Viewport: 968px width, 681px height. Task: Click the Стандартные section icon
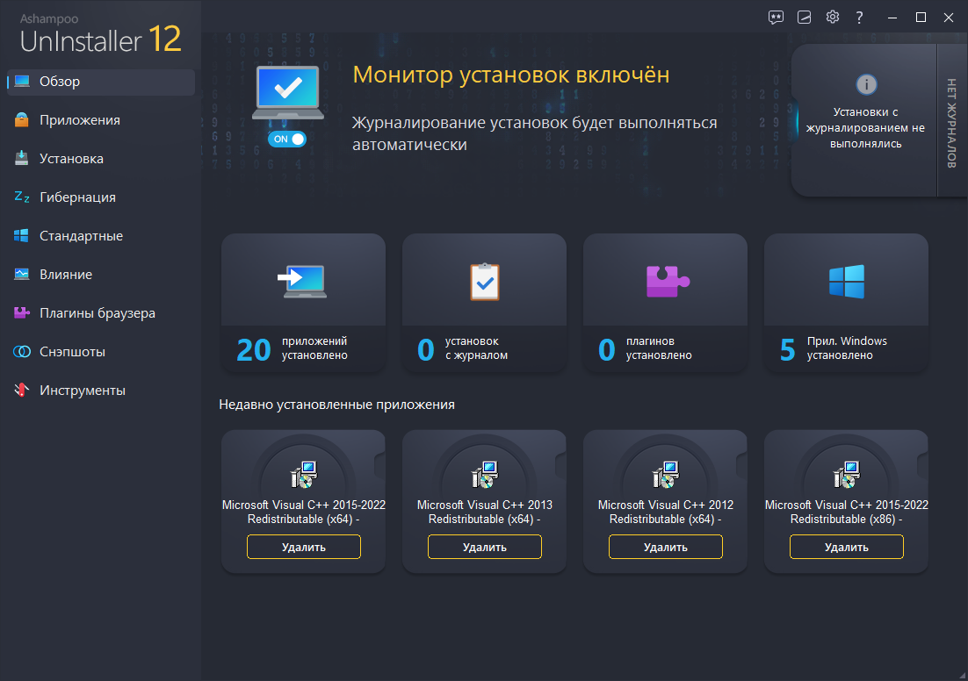tap(20, 235)
